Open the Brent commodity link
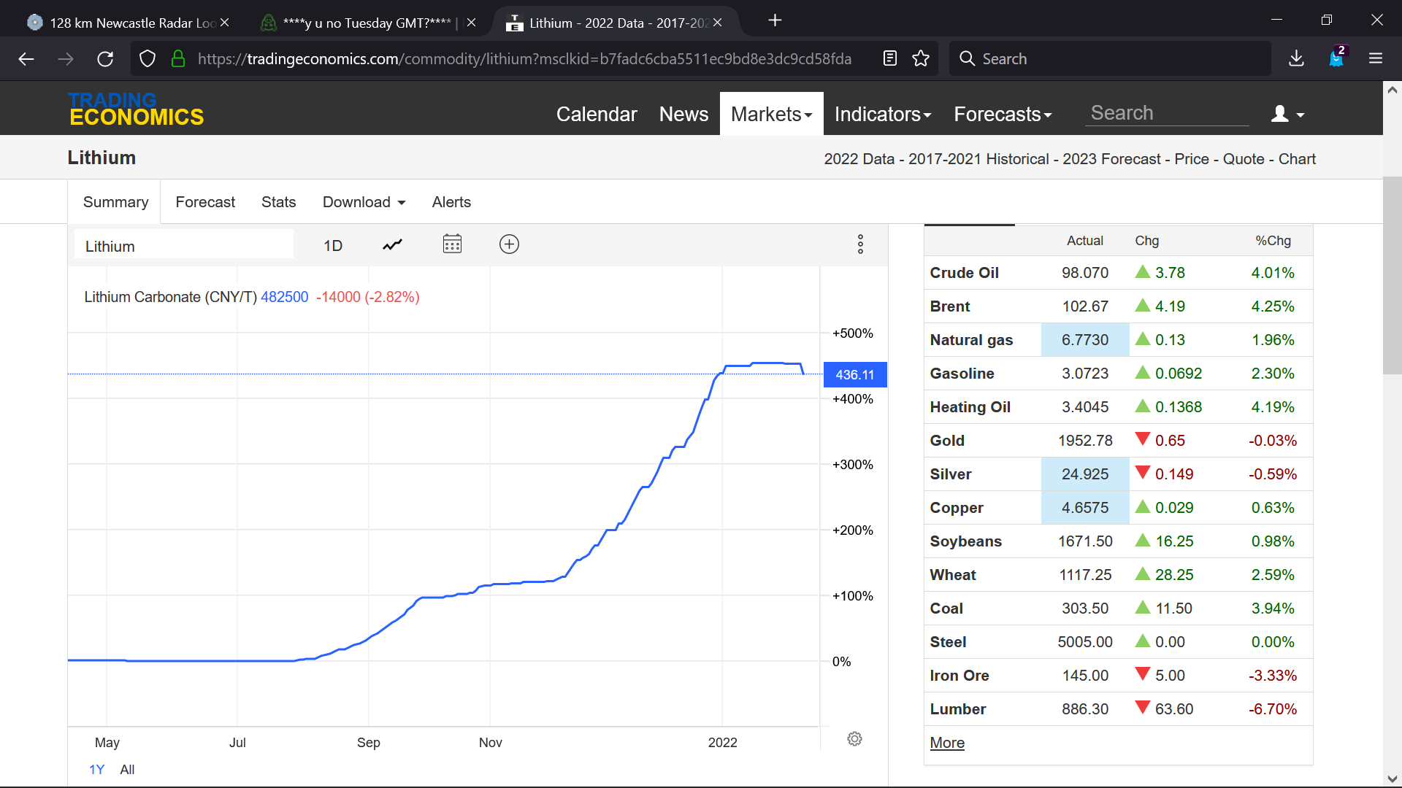1402x788 pixels. 949,306
